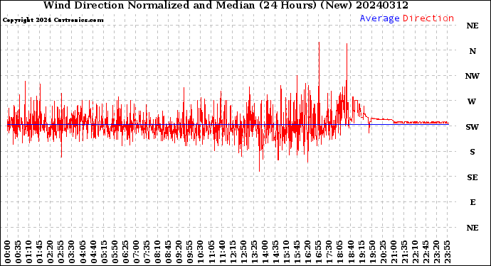The image size is (491, 266).
Task: Click the 18:40 time axis label
Action: pos(351,252)
